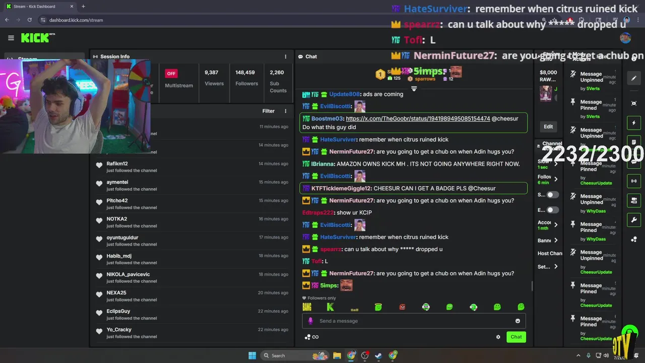Image resolution: width=645 pixels, height=363 pixels.
Task: Insert the headphones character emote
Action: coord(426,307)
